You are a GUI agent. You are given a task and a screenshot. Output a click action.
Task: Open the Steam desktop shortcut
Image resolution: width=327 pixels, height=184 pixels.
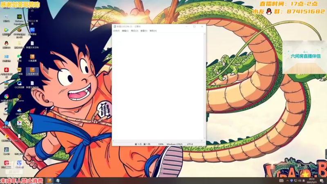[x=6, y=111]
